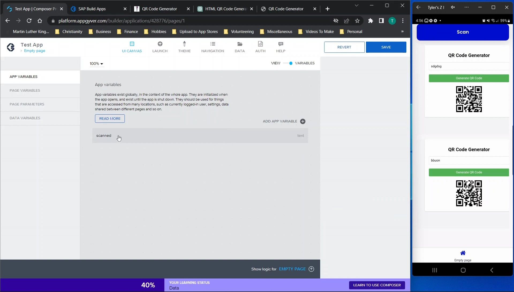This screenshot has width=514, height=292.
Task: Share this page via the share icon
Action: coord(347,21)
